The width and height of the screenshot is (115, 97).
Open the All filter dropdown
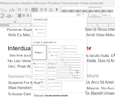tap(80, 15)
